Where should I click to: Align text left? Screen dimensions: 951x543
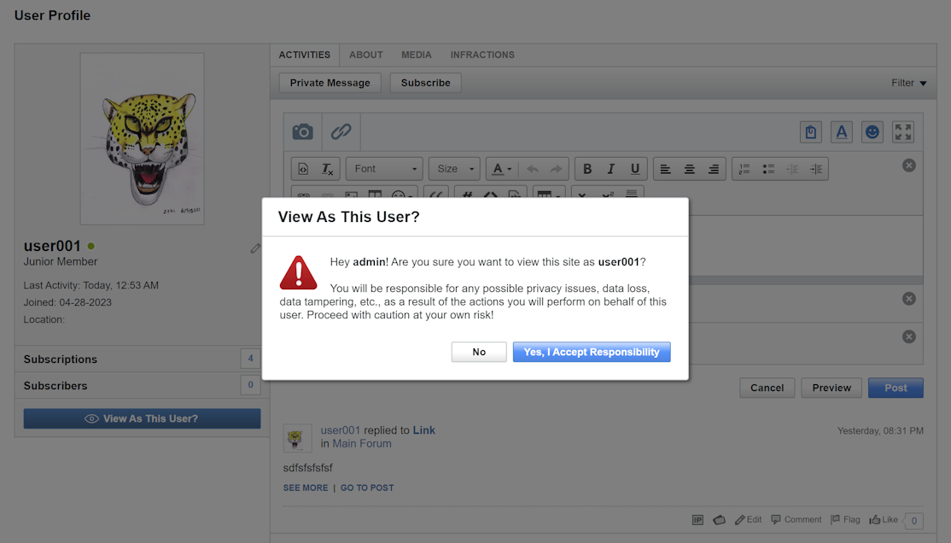click(x=665, y=169)
